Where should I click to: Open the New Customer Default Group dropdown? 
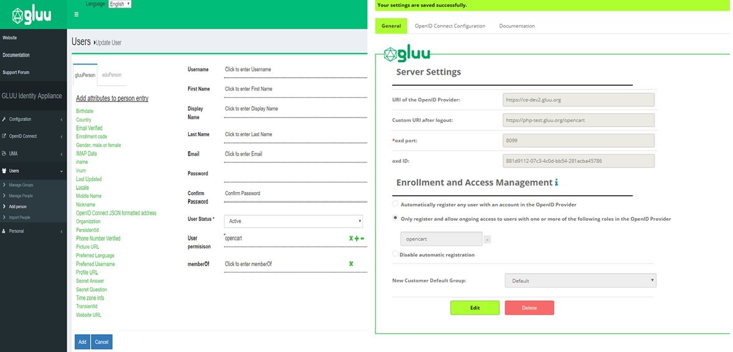click(x=580, y=280)
